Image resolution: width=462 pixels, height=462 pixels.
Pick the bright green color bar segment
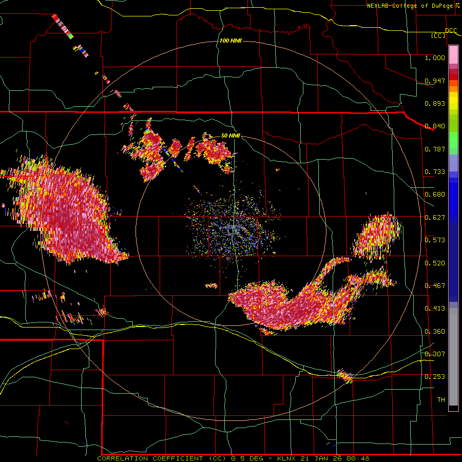coord(453,140)
